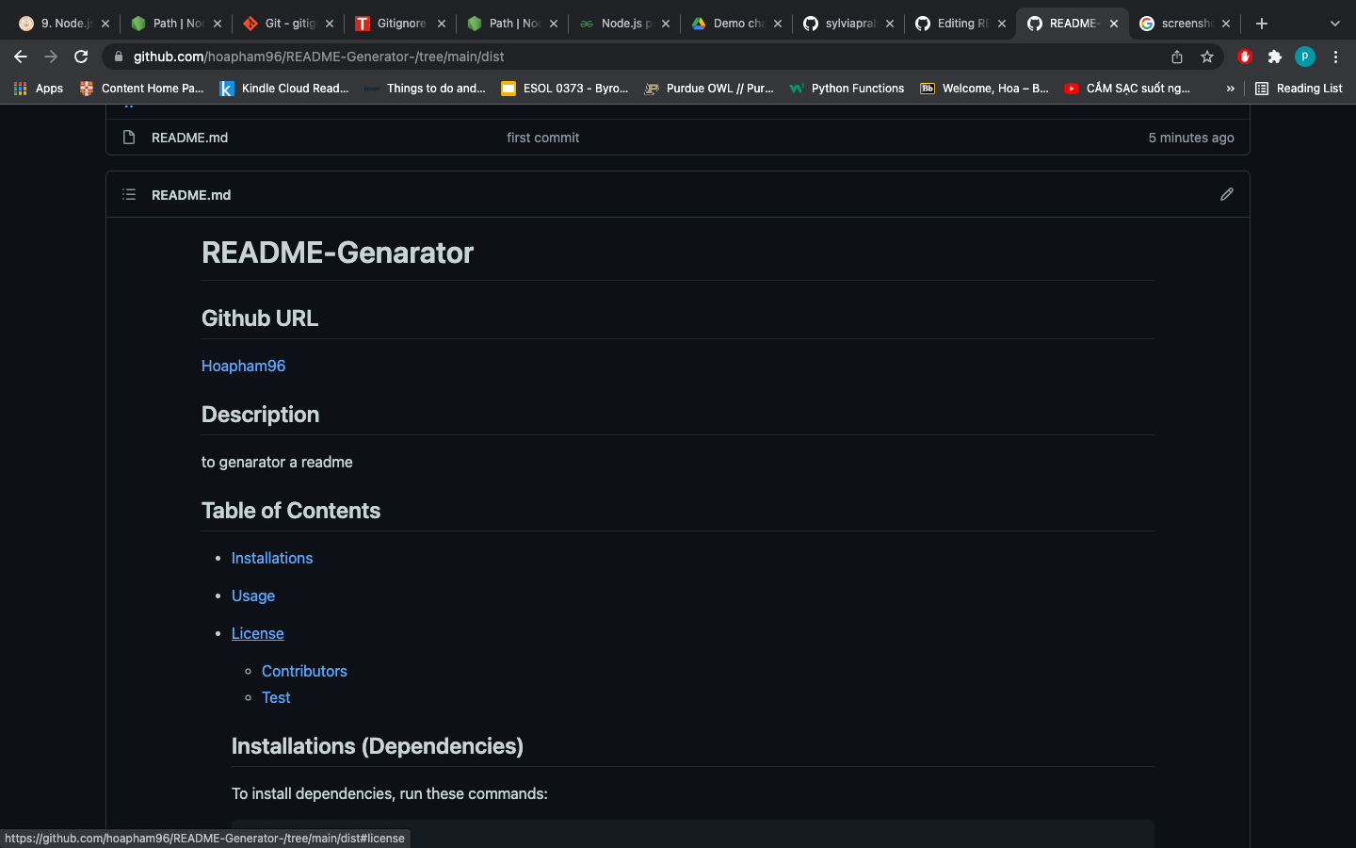Click the Chrome profile avatar icon
Screen dimensions: 1356x848
[x=1305, y=57]
